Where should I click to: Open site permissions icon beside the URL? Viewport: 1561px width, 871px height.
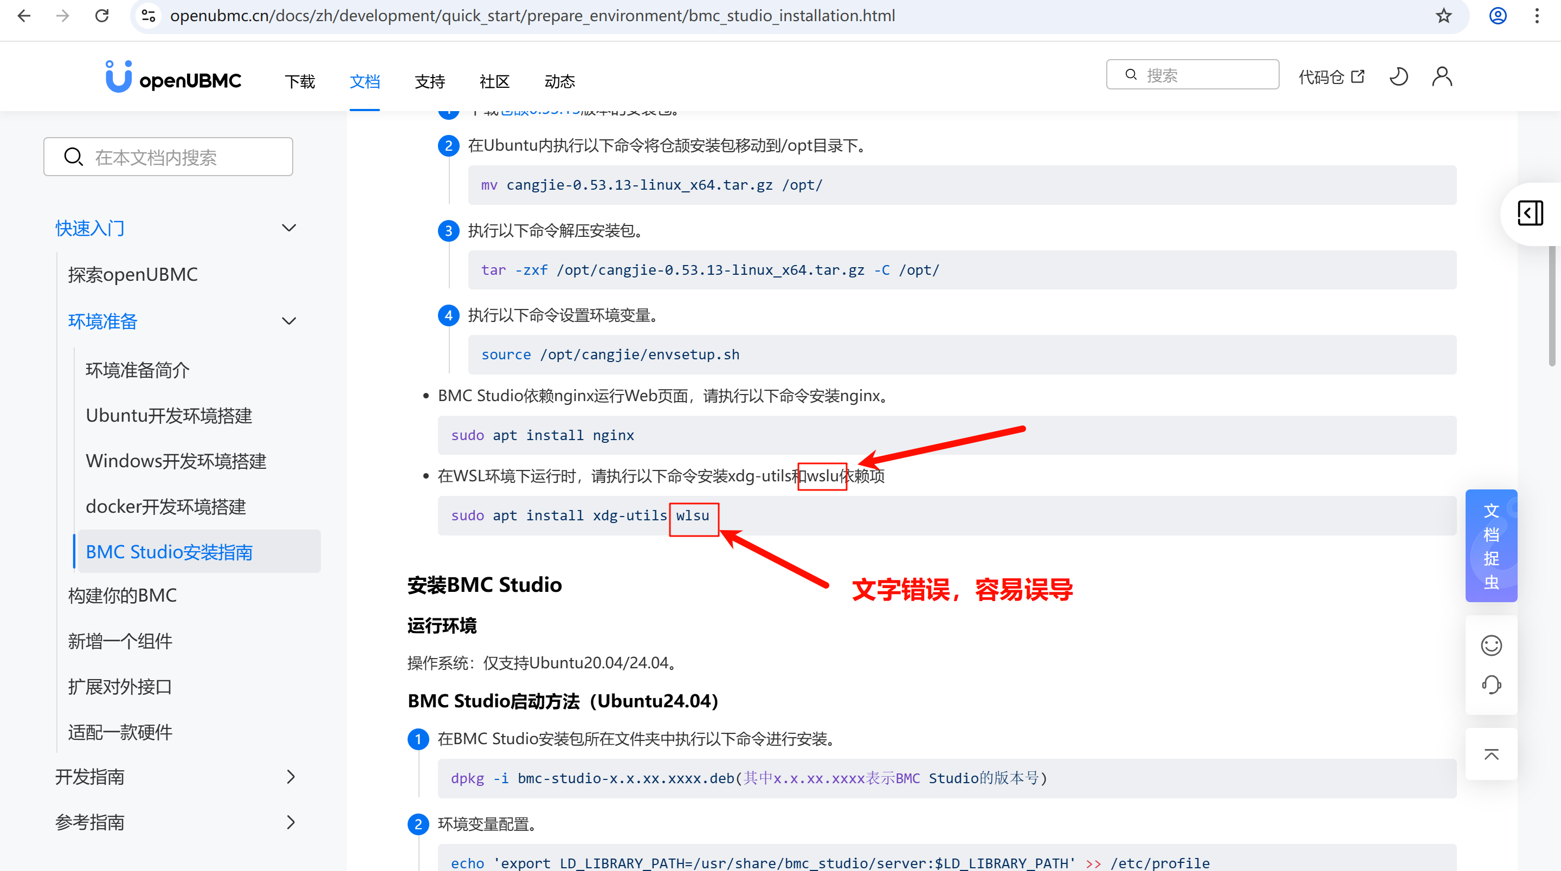coord(148,16)
